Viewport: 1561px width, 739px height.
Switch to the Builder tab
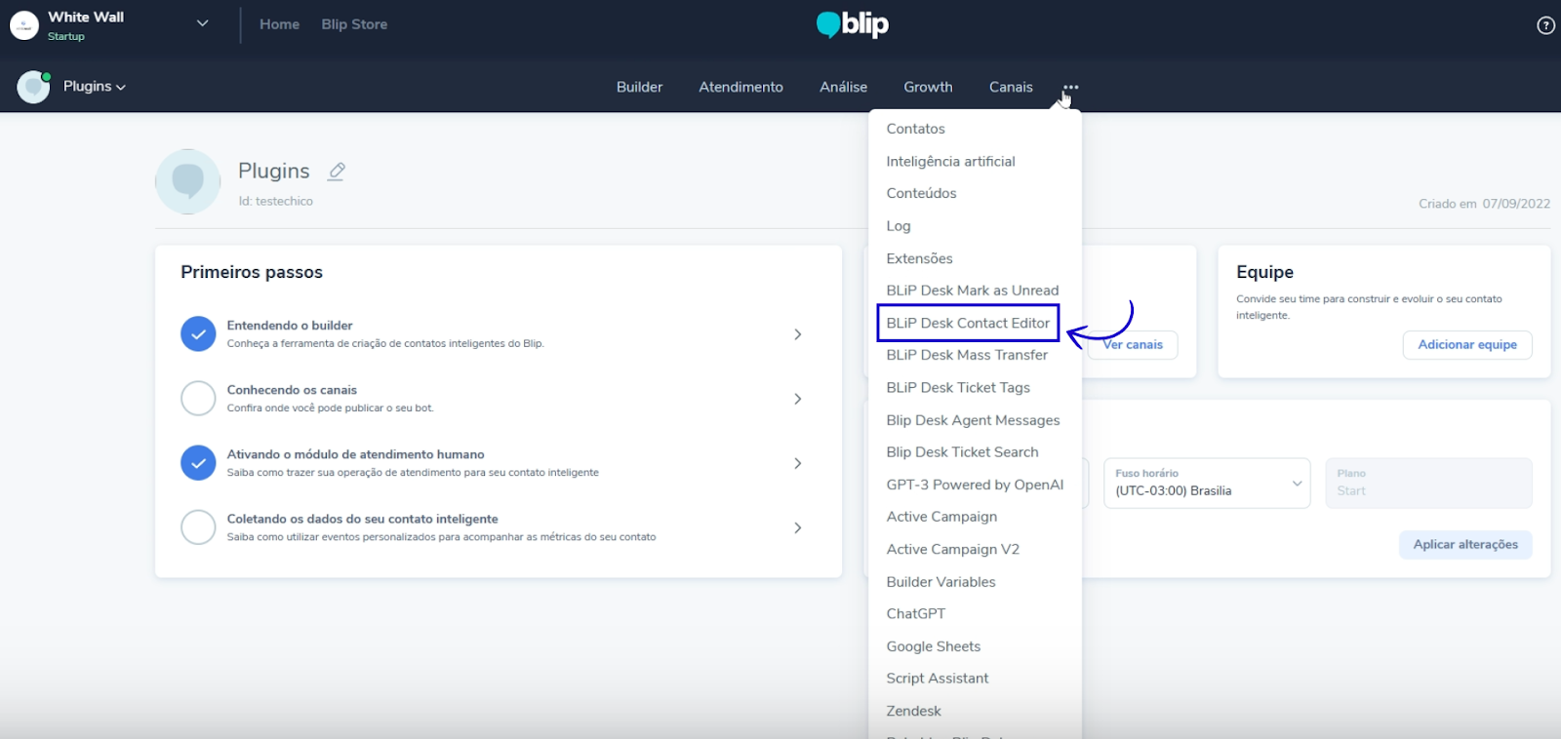639,87
